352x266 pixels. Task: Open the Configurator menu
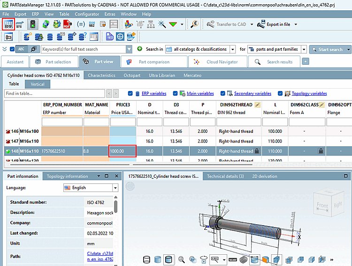(87, 14)
